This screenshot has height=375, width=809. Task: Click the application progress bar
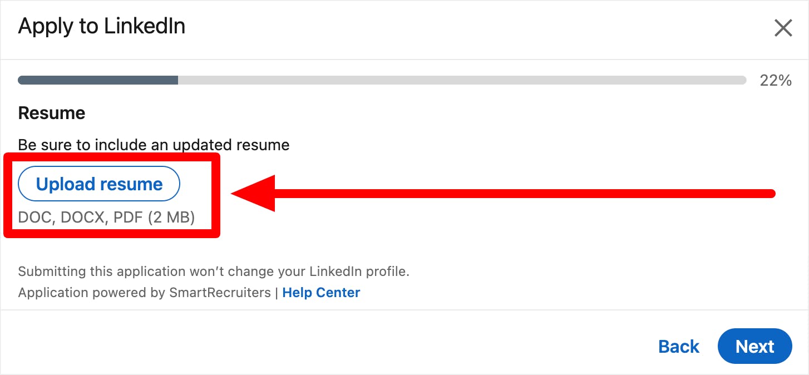tap(382, 80)
